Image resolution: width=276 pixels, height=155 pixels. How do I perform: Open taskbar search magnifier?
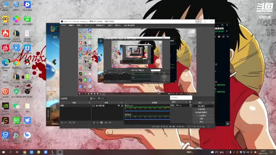pyautogui.click(x=10, y=152)
